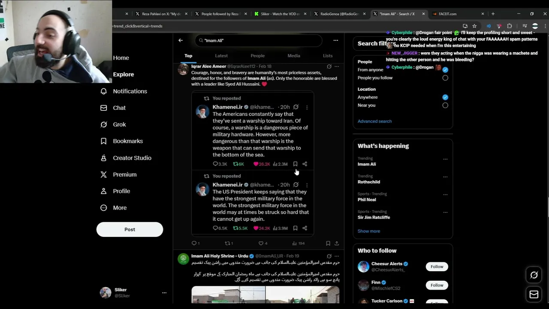Viewport: 549px width, 309px height.
Task: Open the floating Grok button at bottom right
Action: click(534, 276)
